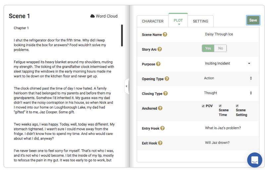Open the Purpose dropdown showing Inciting Incident
The width and height of the screenshot is (265, 170).
click(227, 64)
